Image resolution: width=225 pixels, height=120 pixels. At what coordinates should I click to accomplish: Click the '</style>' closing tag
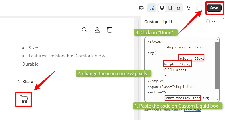(x=156, y=81)
